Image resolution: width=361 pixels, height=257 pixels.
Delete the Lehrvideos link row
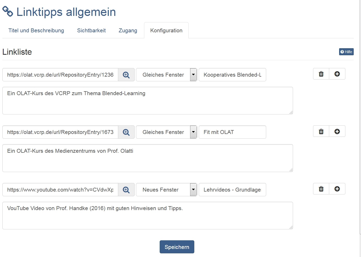(321, 189)
